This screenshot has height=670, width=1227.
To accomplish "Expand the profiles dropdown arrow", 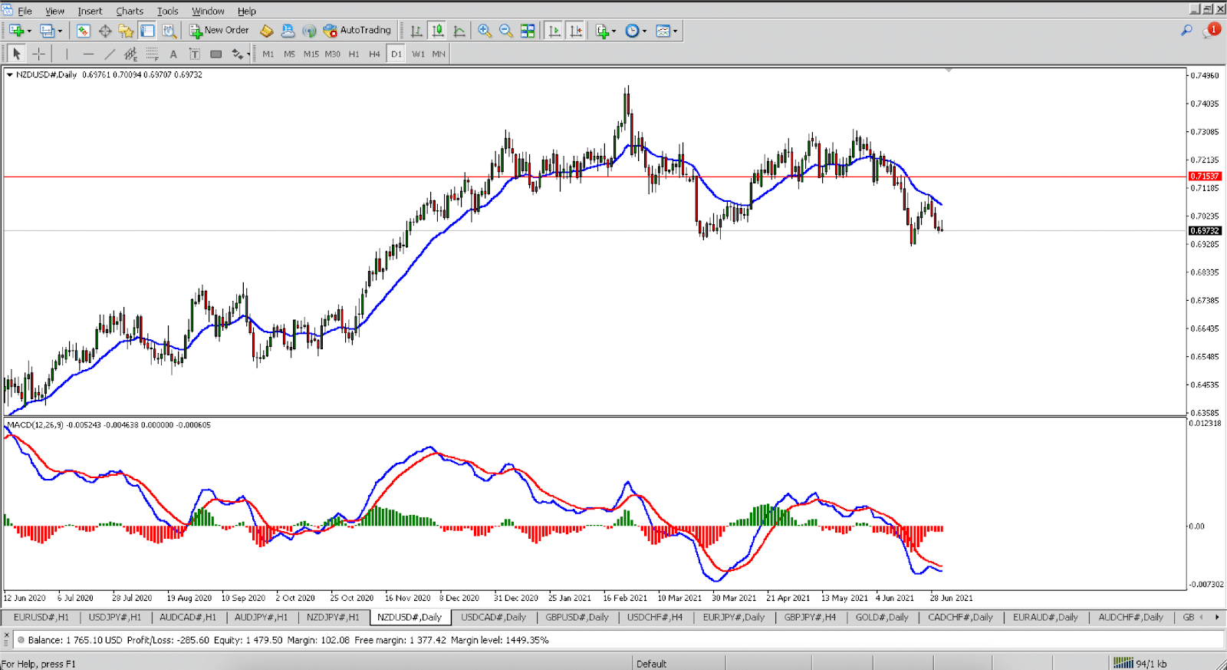I will tap(60, 31).
